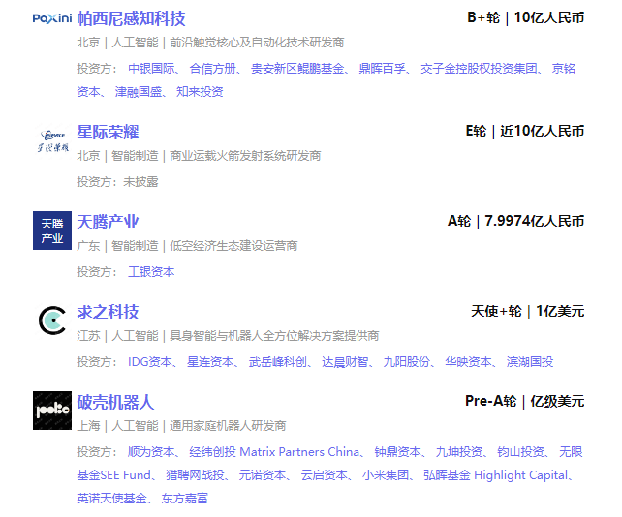Click description 具身智能与机器人全方位解决方案提供商
Image resolution: width=622 pixels, height=517 pixels.
point(274,336)
